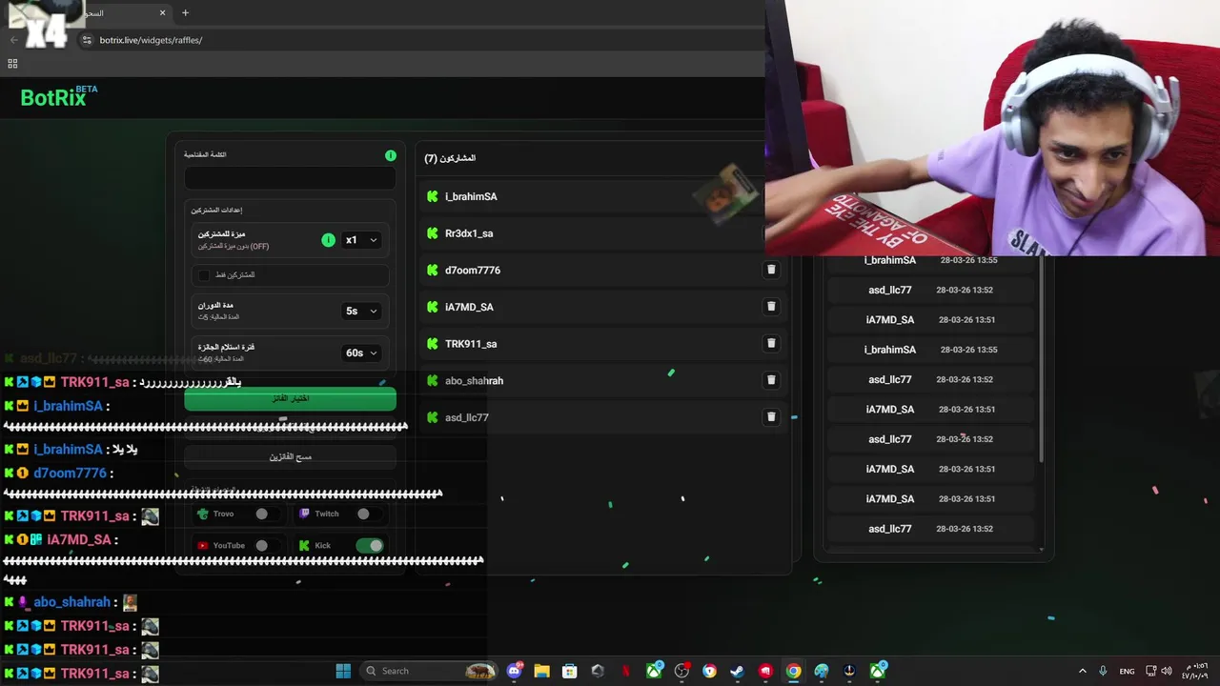Screen dimensions: 1220x686
Task: Open the Netflix taskbar icon
Action: tap(626, 671)
